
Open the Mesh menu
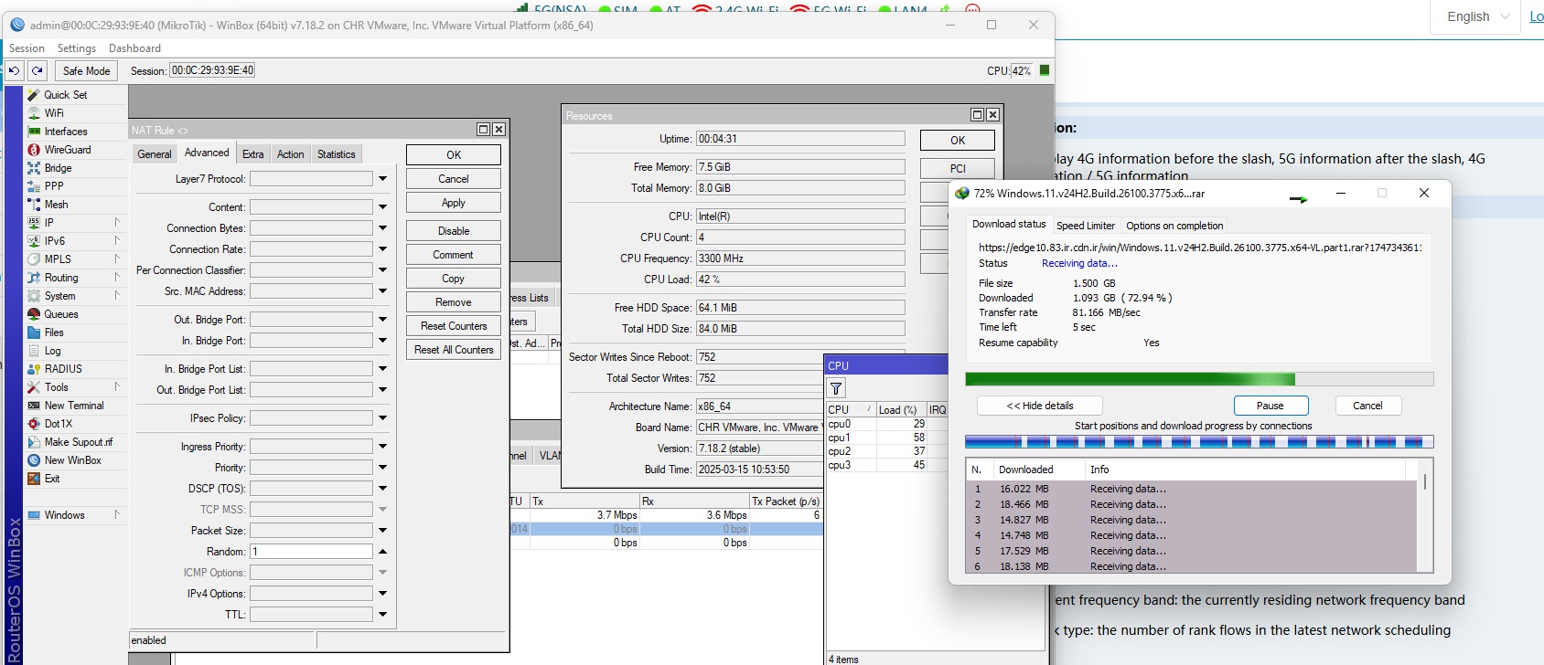56,205
